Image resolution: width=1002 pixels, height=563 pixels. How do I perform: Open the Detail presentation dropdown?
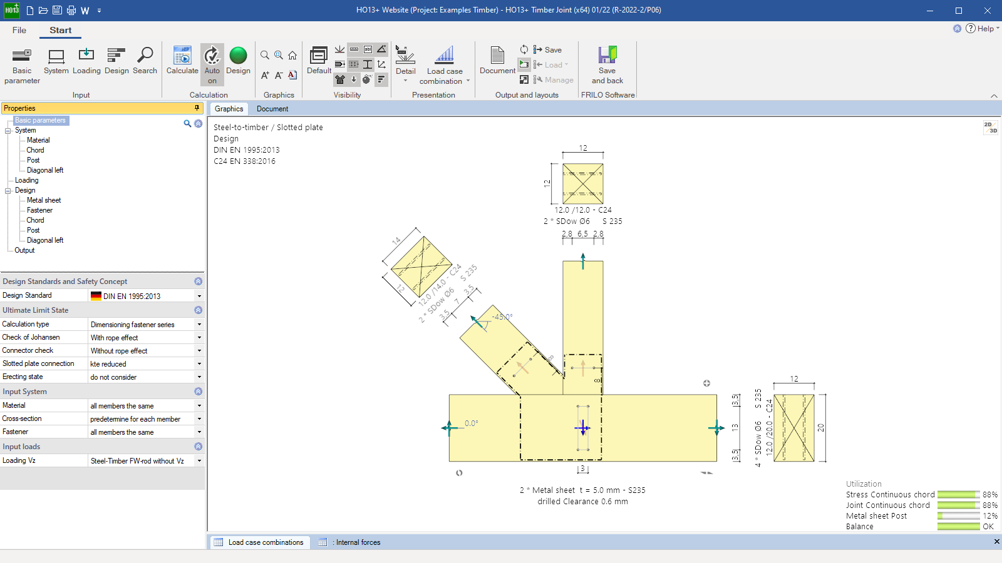(x=405, y=65)
